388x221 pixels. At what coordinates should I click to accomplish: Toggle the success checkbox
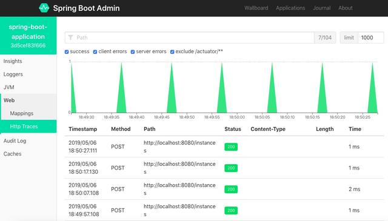tap(67, 51)
